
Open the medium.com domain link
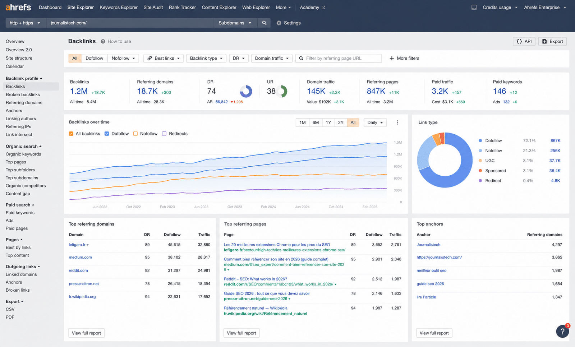80,257
